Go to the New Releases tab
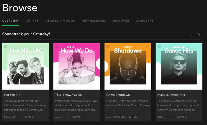Image resolution: width=207 pixels, height=125 pixels. pos(94,21)
